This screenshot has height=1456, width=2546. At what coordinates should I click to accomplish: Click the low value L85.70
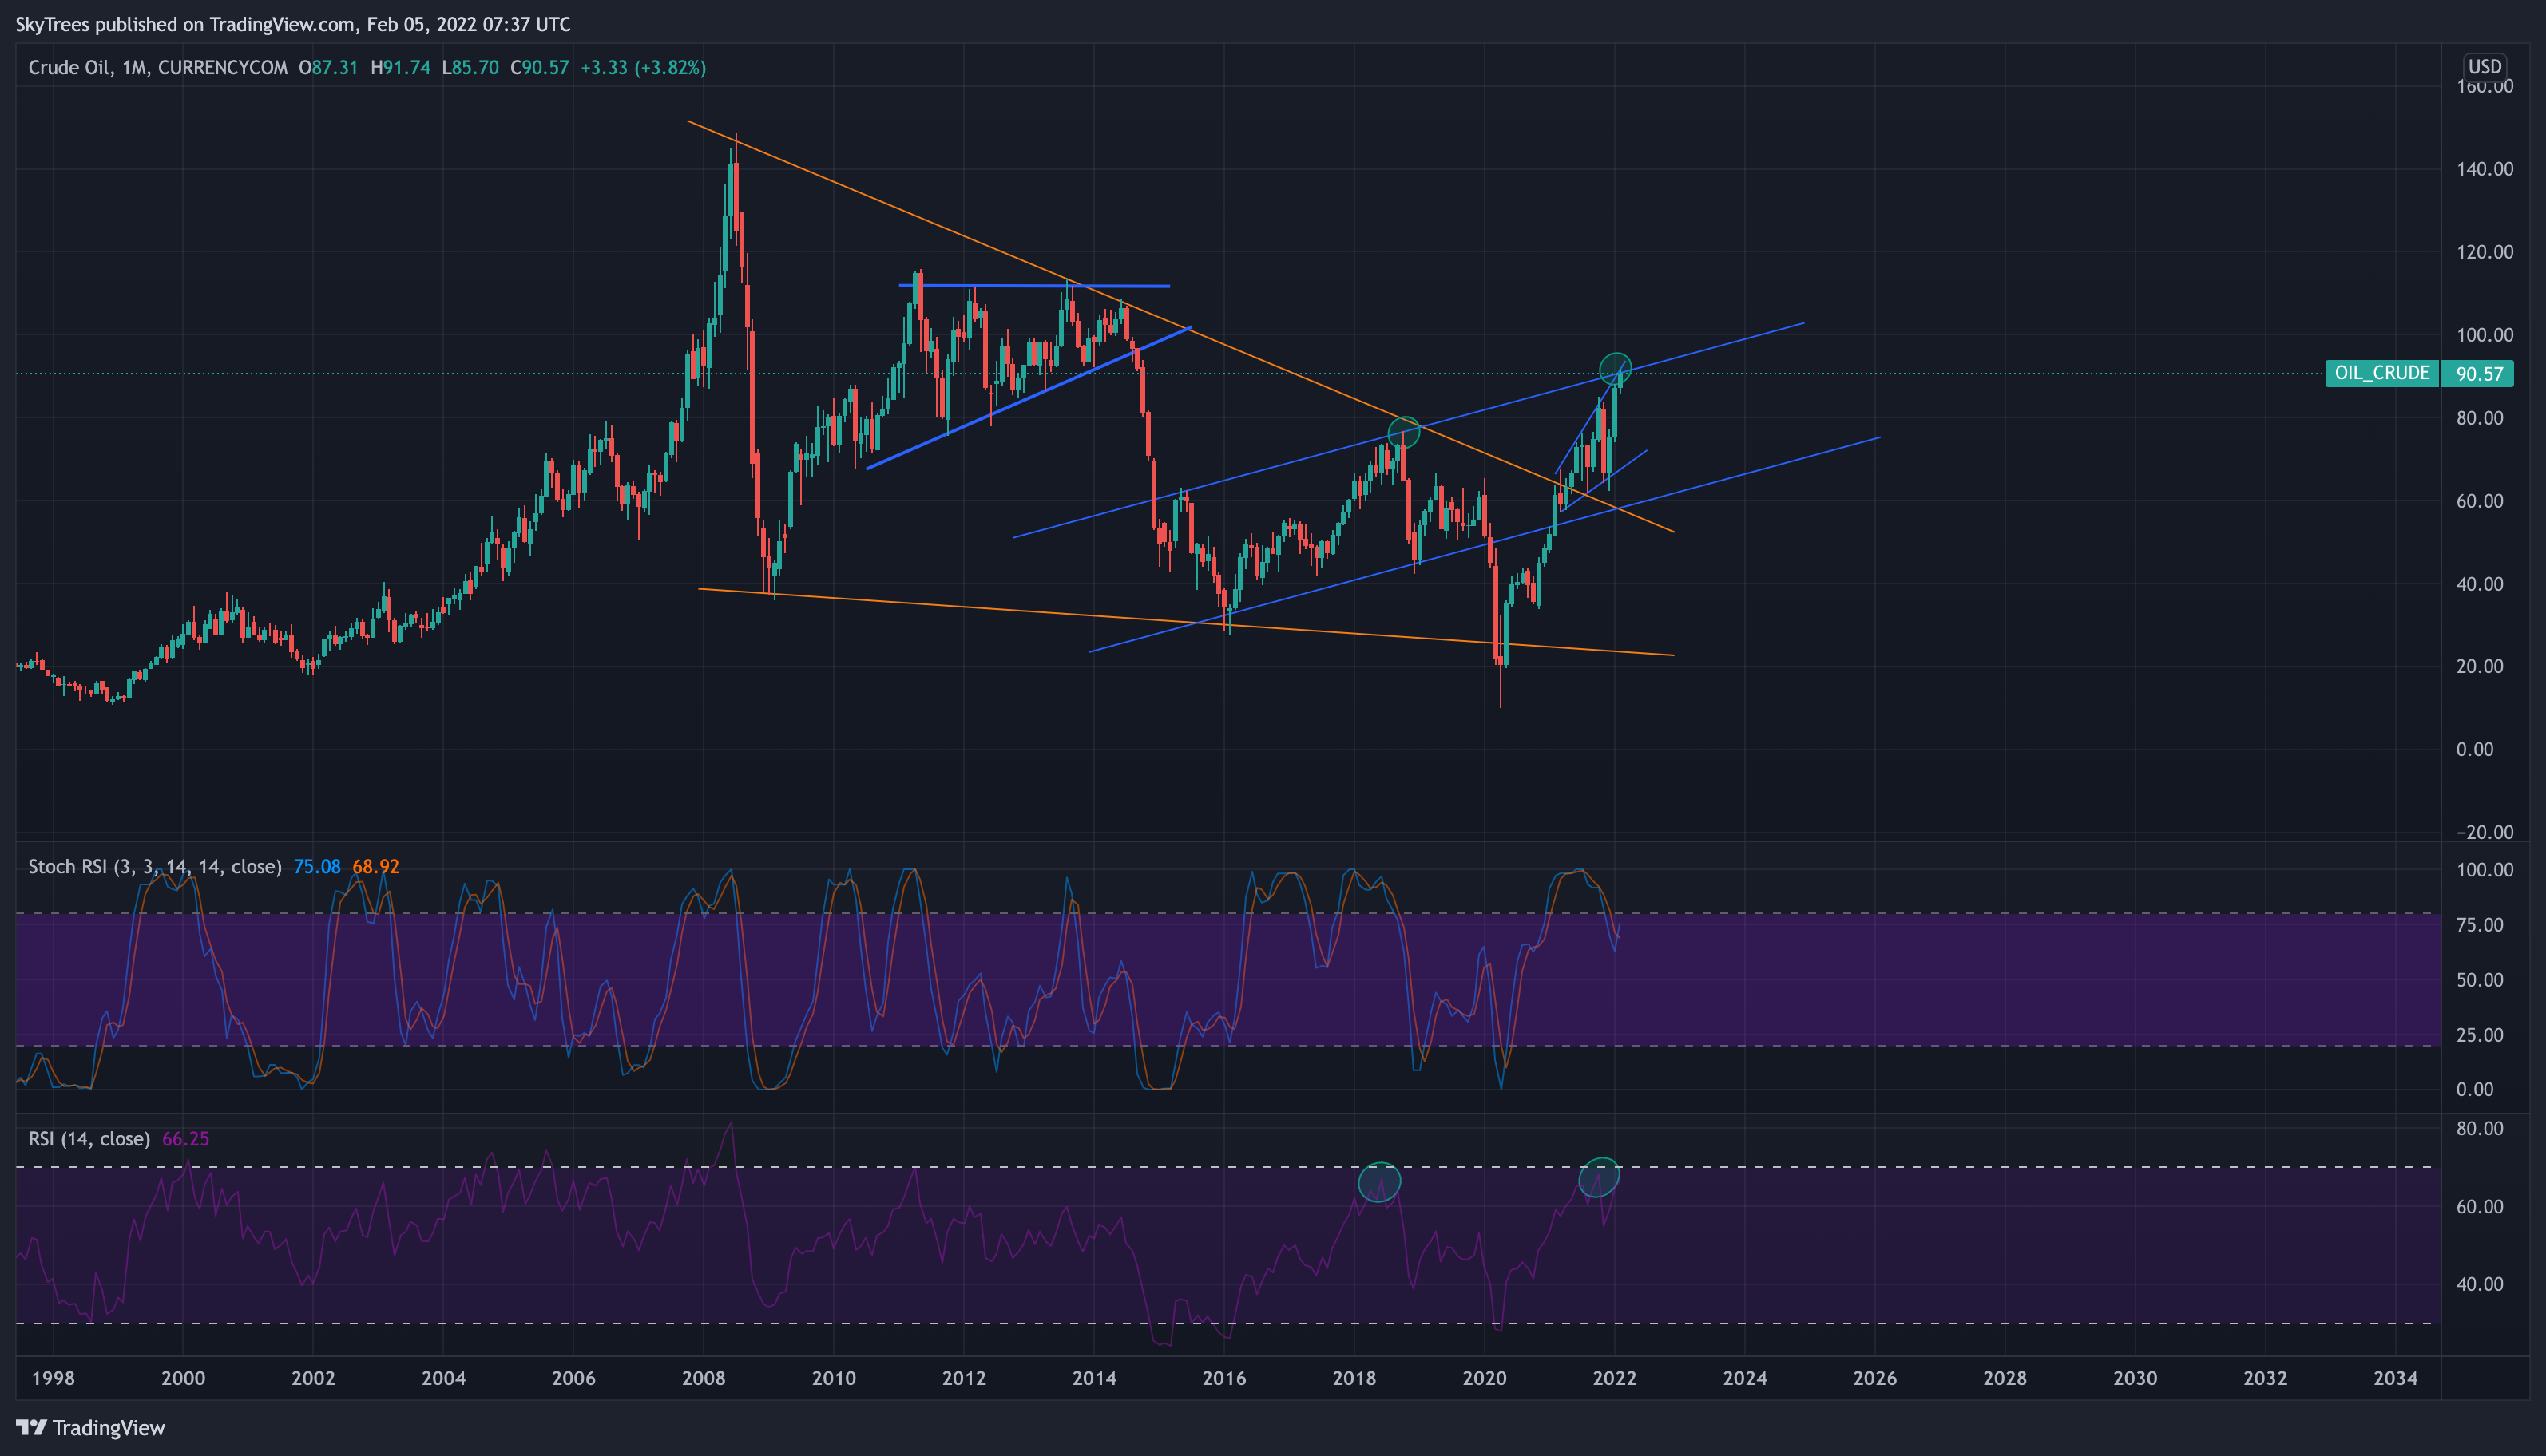(x=470, y=68)
